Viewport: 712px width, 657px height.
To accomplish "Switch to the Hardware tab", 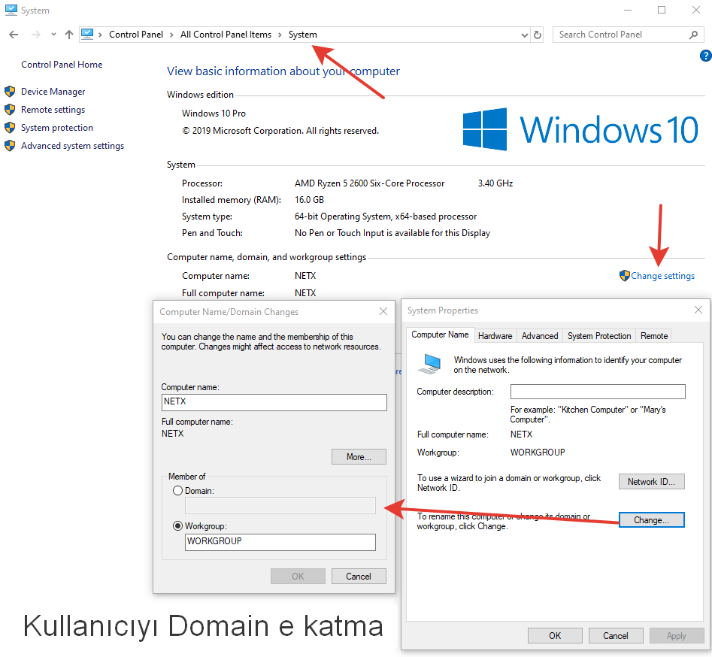I will tap(495, 336).
